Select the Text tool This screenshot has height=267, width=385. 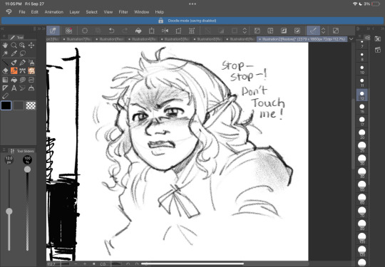click(14, 88)
